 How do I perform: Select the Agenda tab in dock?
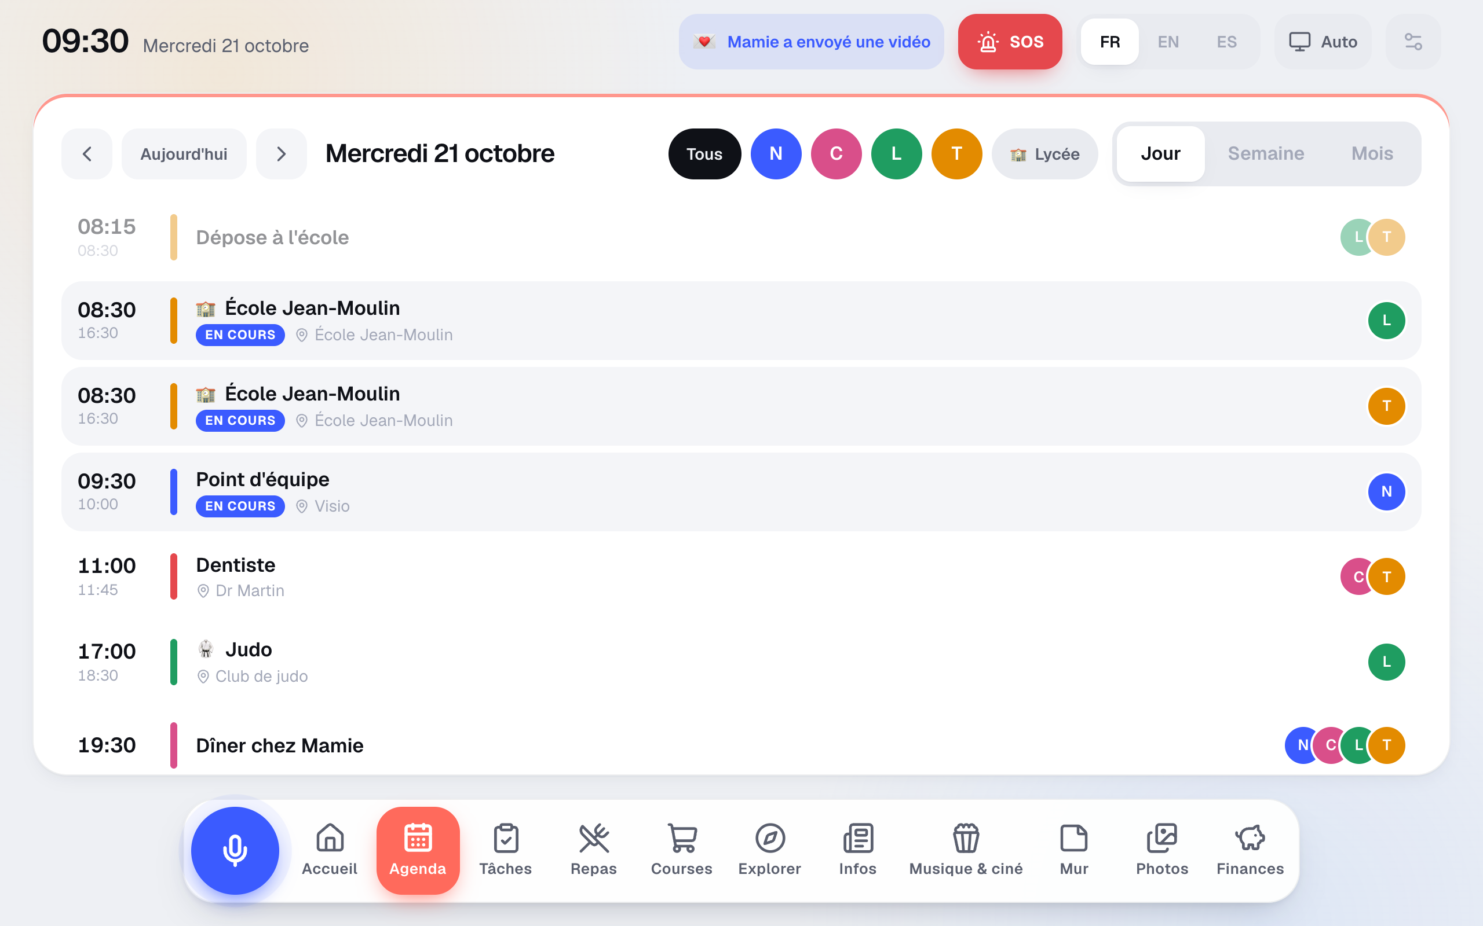click(x=418, y=850)
